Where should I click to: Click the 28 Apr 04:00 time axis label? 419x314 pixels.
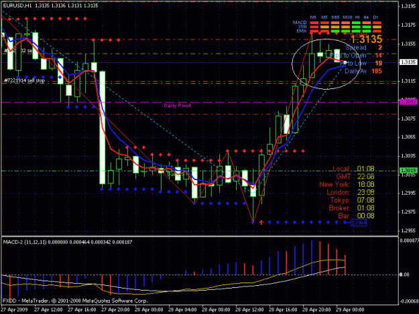(x=182, y=309)
